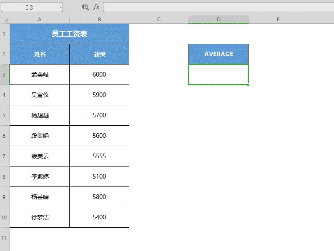Click the salary cell 6000
This screenshot has height=251, width=334.
pos(99,75)
